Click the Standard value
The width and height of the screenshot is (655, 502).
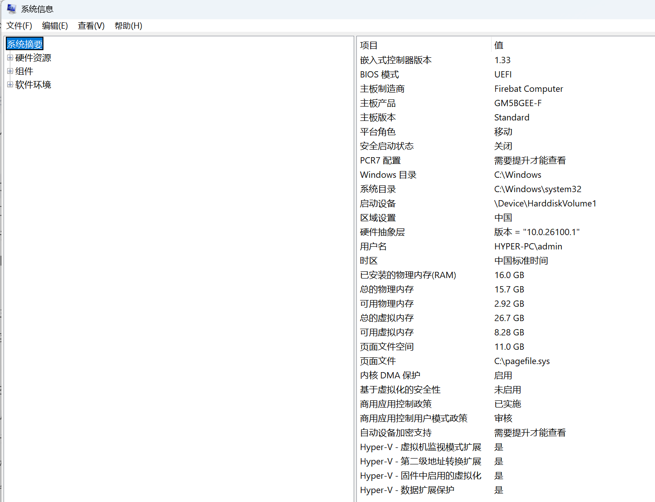[x=512, y=117]
